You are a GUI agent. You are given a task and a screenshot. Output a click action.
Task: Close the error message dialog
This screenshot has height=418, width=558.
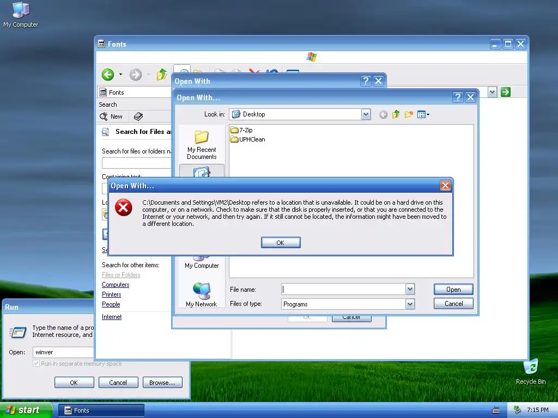[x=445, y=185]
